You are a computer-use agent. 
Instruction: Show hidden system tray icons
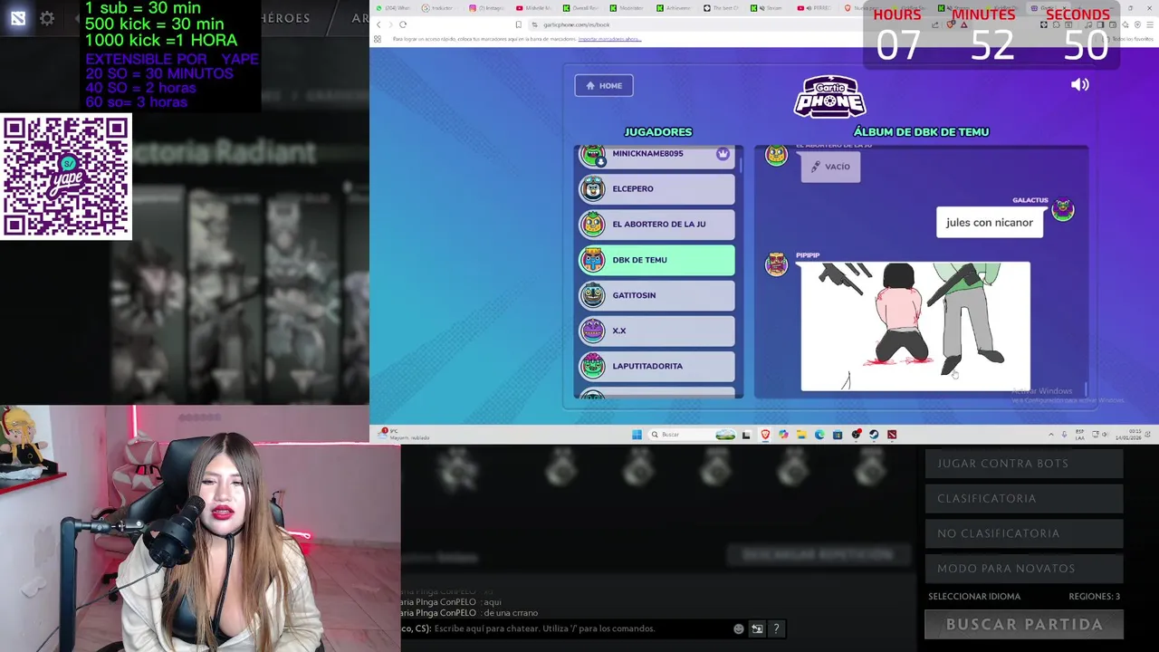click(x=1051, y=435)
